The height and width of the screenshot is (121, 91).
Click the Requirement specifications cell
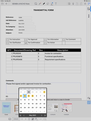click(x=63, y=59)
